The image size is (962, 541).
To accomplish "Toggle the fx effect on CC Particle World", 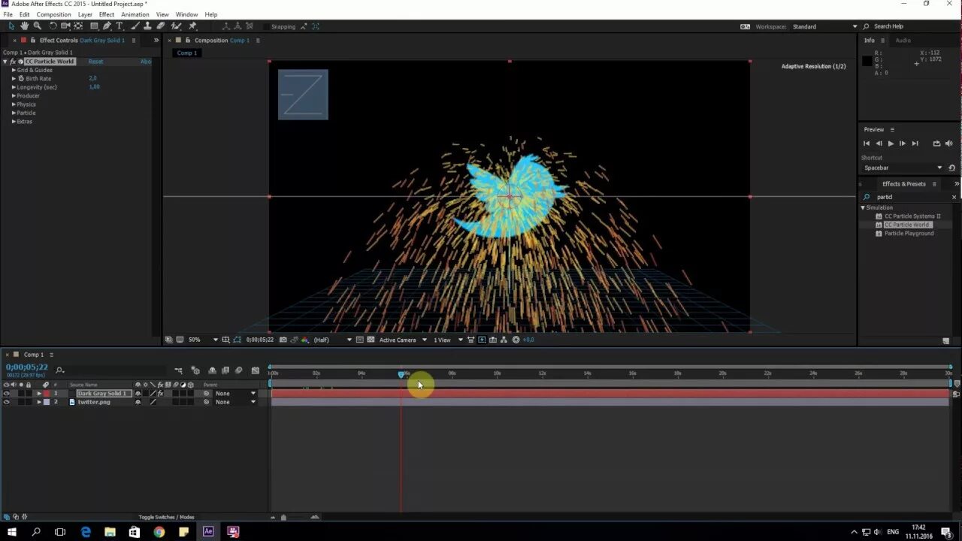I will click(13, 62).
